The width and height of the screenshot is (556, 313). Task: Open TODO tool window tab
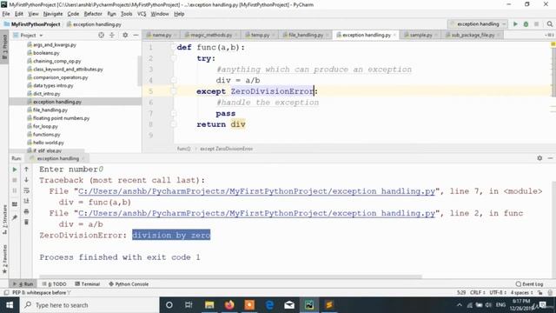tap(54, 284)
